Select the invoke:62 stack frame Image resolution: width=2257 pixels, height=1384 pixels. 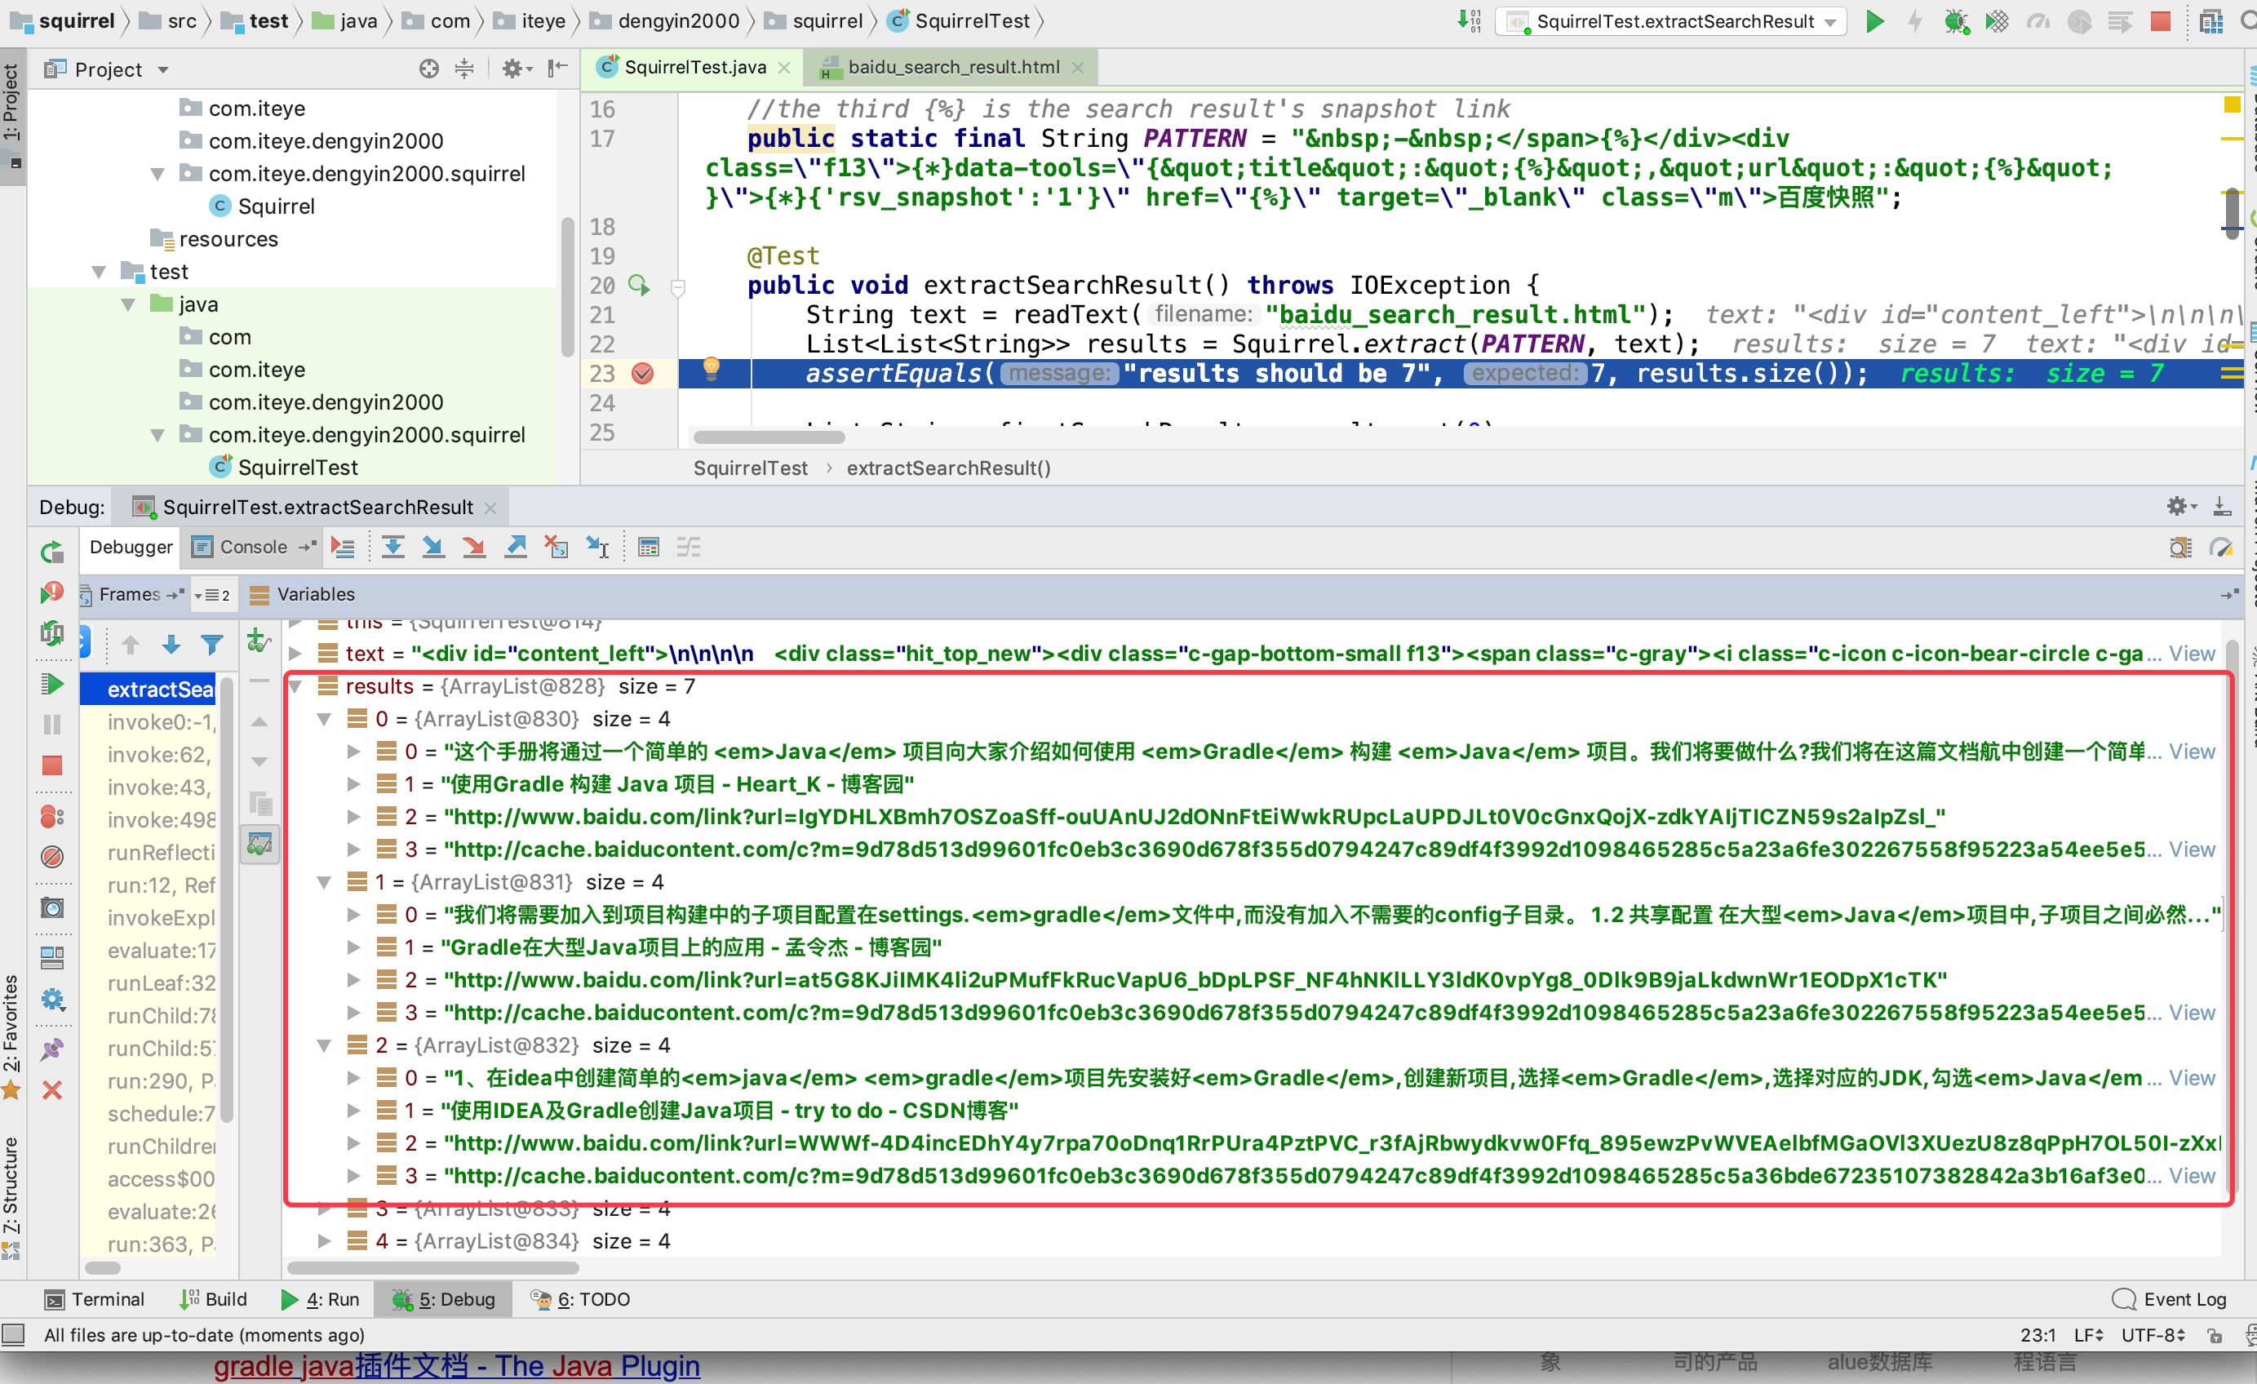point(158,755)
